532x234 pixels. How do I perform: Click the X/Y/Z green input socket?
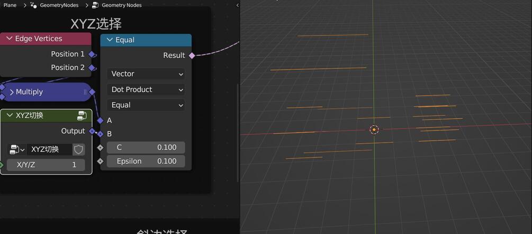pyautogui.click(x=1, y=165)
